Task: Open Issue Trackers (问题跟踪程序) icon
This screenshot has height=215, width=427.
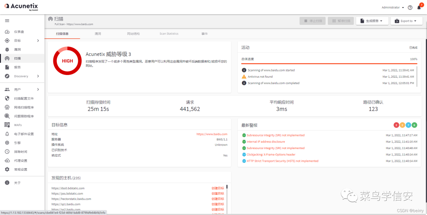Action: [8, 116]
